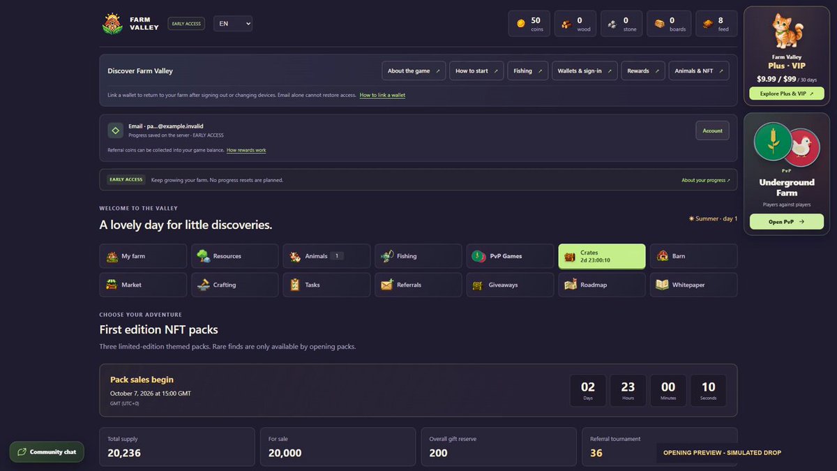Click the Market stall icon
837x471 pixels.
coord(112,285)
